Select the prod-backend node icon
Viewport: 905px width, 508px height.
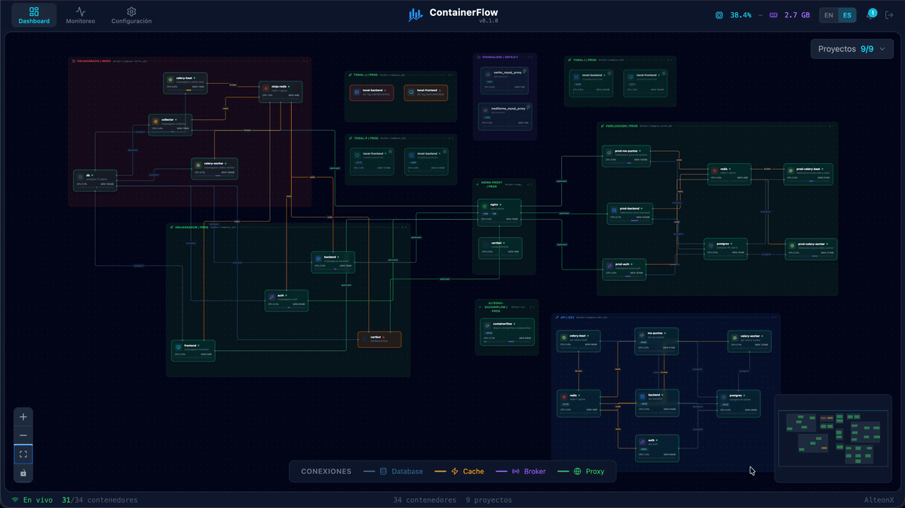(613, 211)
